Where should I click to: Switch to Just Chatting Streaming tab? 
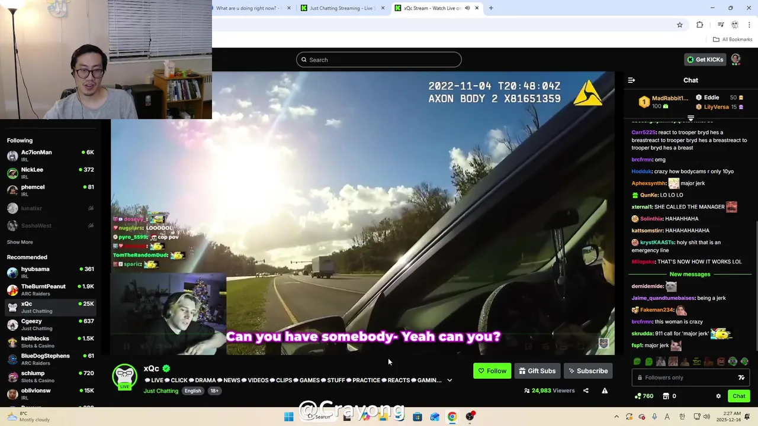click(343, 8)
